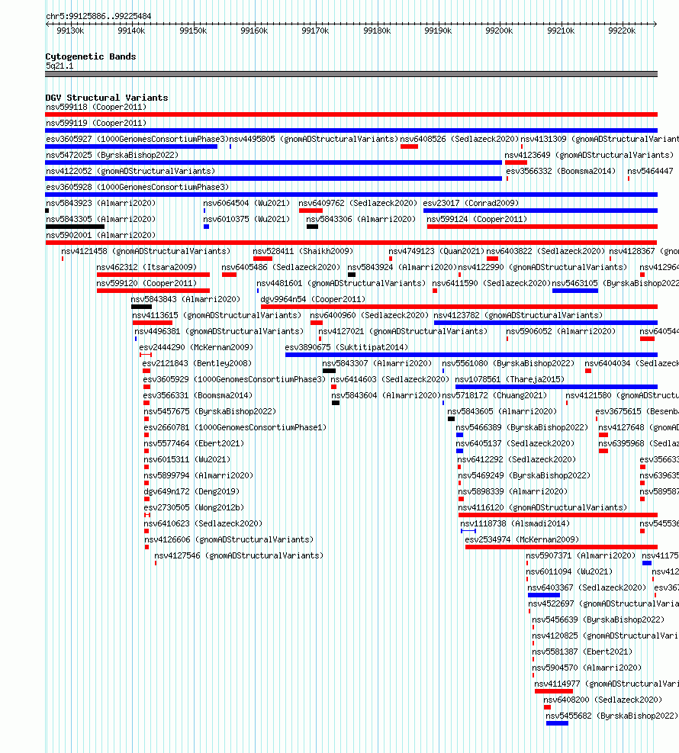The height and width of the screenshot is (753, 679).
Task: Select nsv5577464 (Ebert2021) label
Action: tap(194, 443)
